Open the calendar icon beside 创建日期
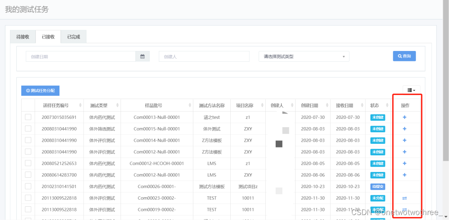449x220 pixels. [143, 56]
